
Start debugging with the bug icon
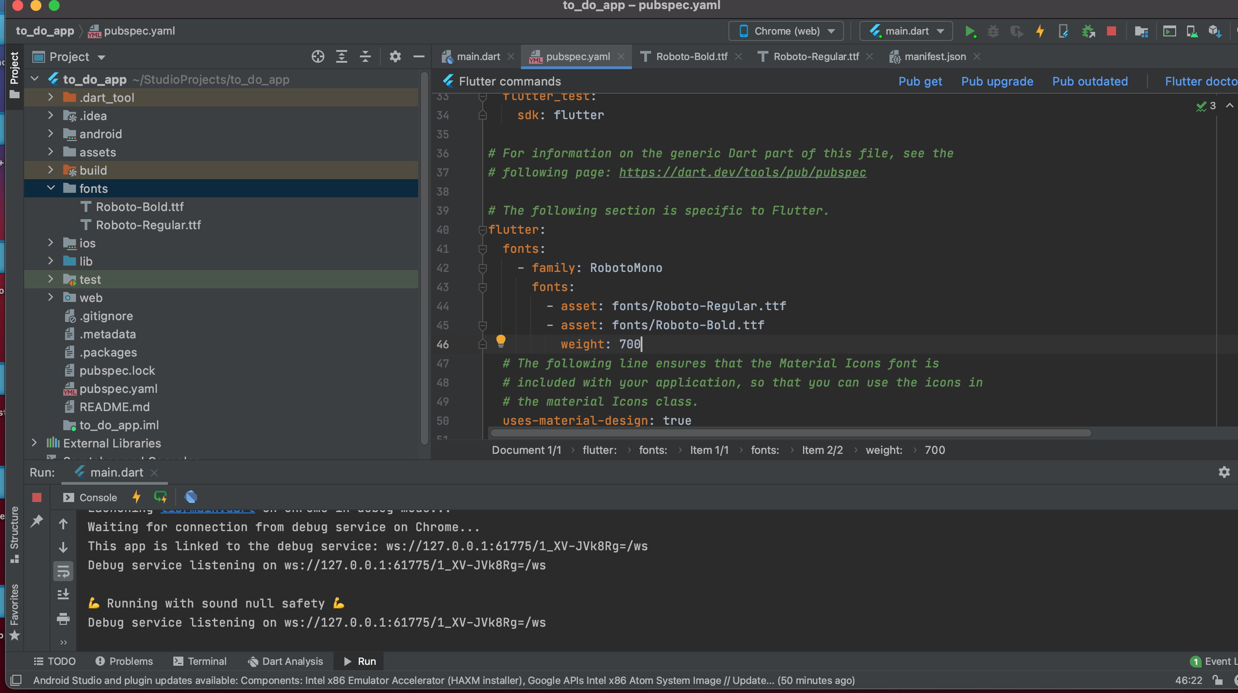(993, 31)
